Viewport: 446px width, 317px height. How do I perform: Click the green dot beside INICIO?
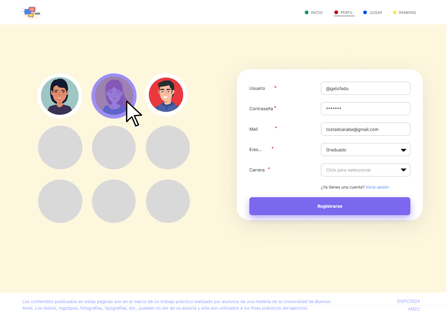[x=307, y=12]
